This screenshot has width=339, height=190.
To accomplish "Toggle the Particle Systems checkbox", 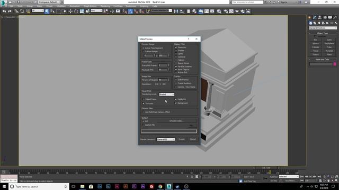I will pyautogui.click(x=176, y=66).
